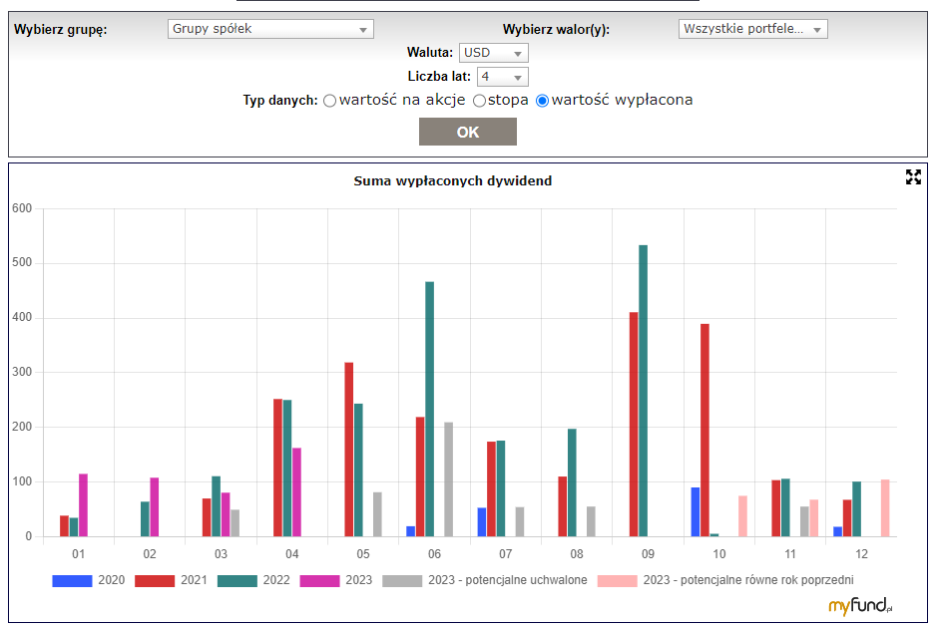Click the gray potential bar for month 05

point(377,514)
